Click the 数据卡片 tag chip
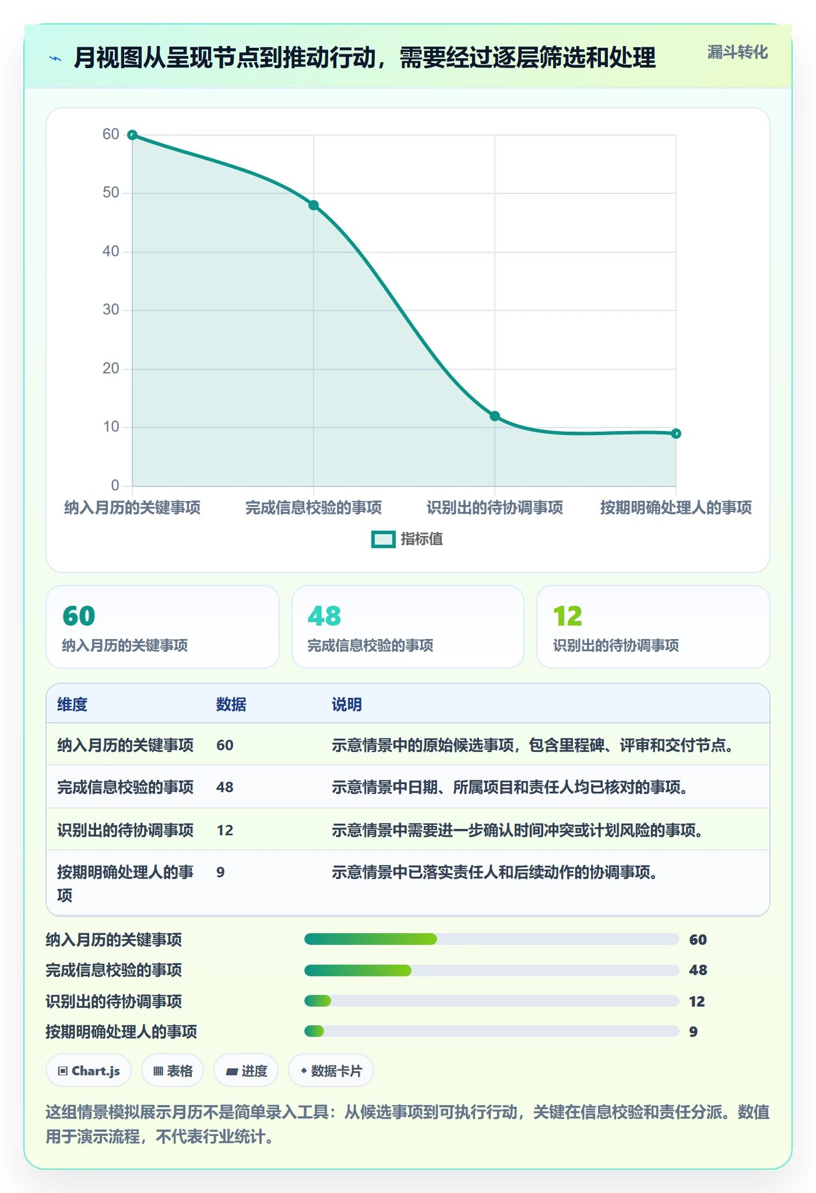Screen dimensions: 816x1193 click(x=331, y=1071)
